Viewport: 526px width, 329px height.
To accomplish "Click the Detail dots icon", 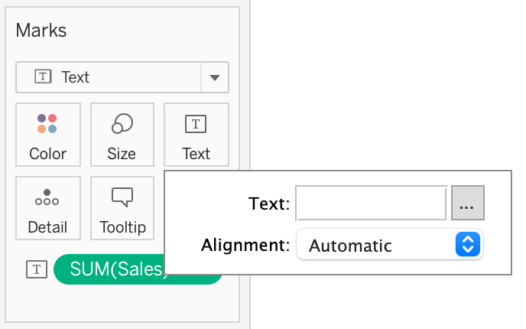I will (47, 197).
